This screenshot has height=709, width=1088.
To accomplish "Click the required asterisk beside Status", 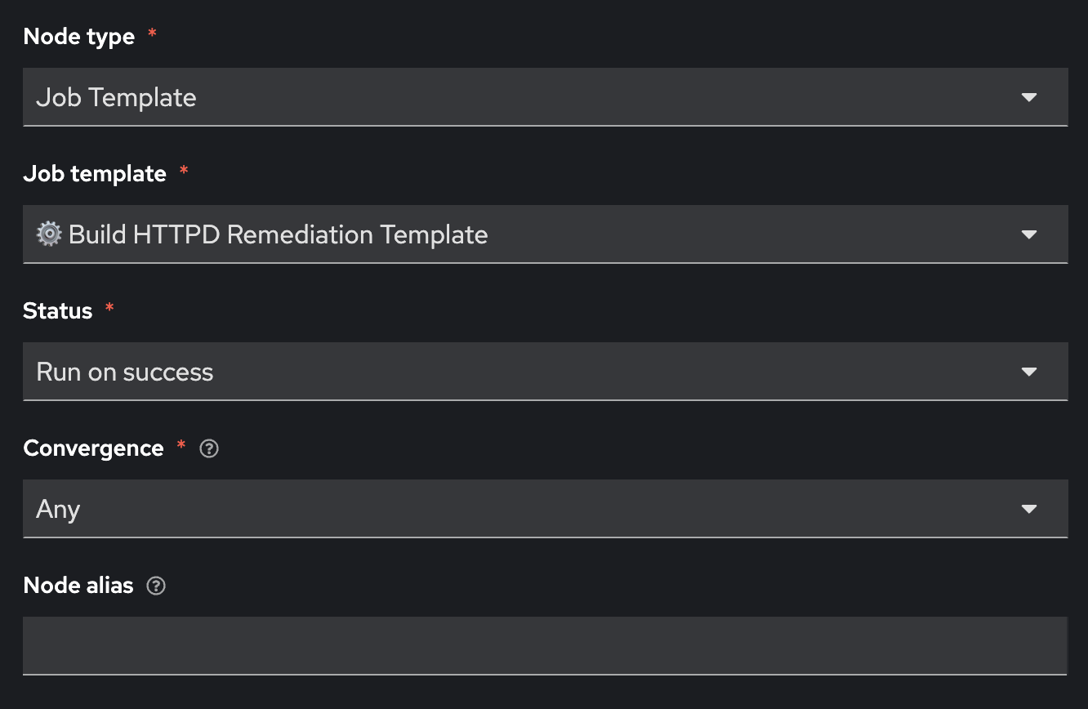I will tap(110, 309).
